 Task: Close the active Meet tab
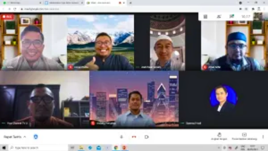pos(124,3)
